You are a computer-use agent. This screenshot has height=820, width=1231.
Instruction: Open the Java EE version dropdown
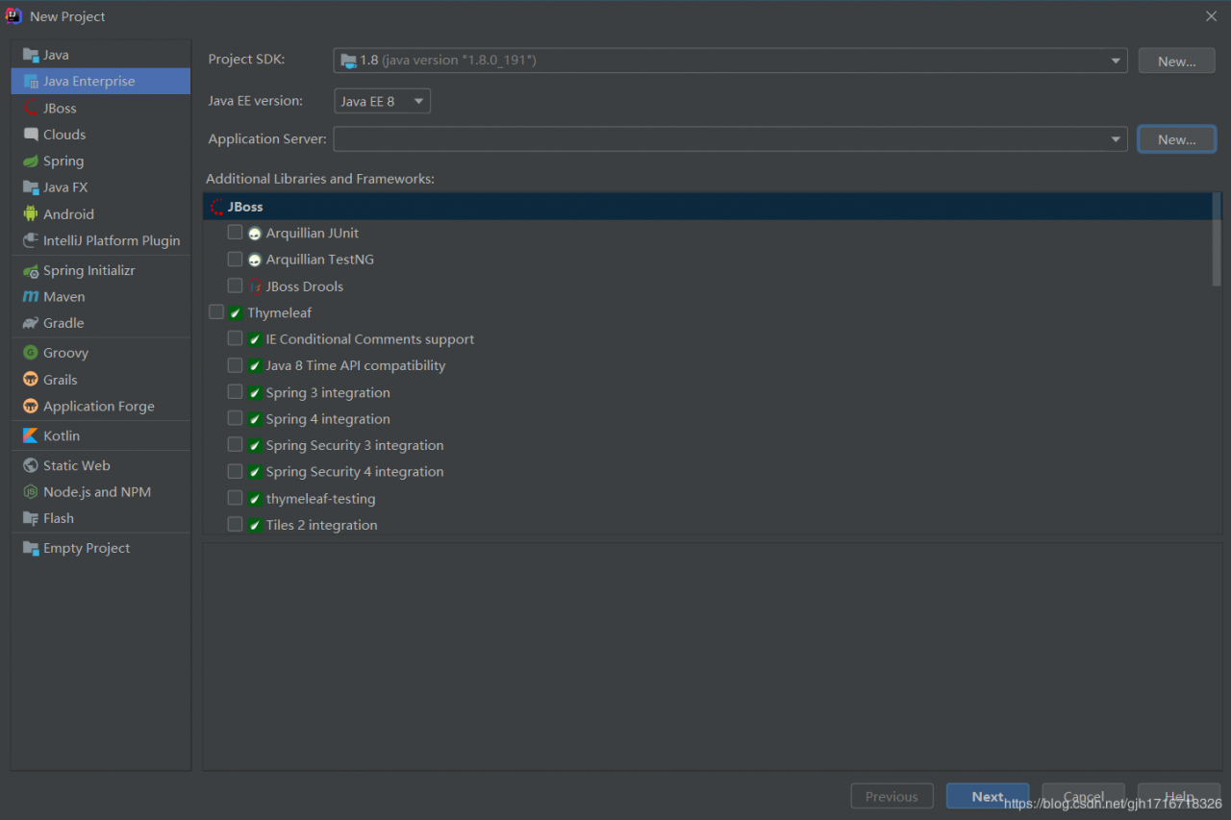(x=382, y=101)
